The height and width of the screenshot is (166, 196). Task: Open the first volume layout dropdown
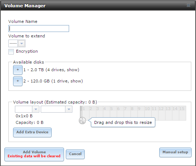(27, 109)
